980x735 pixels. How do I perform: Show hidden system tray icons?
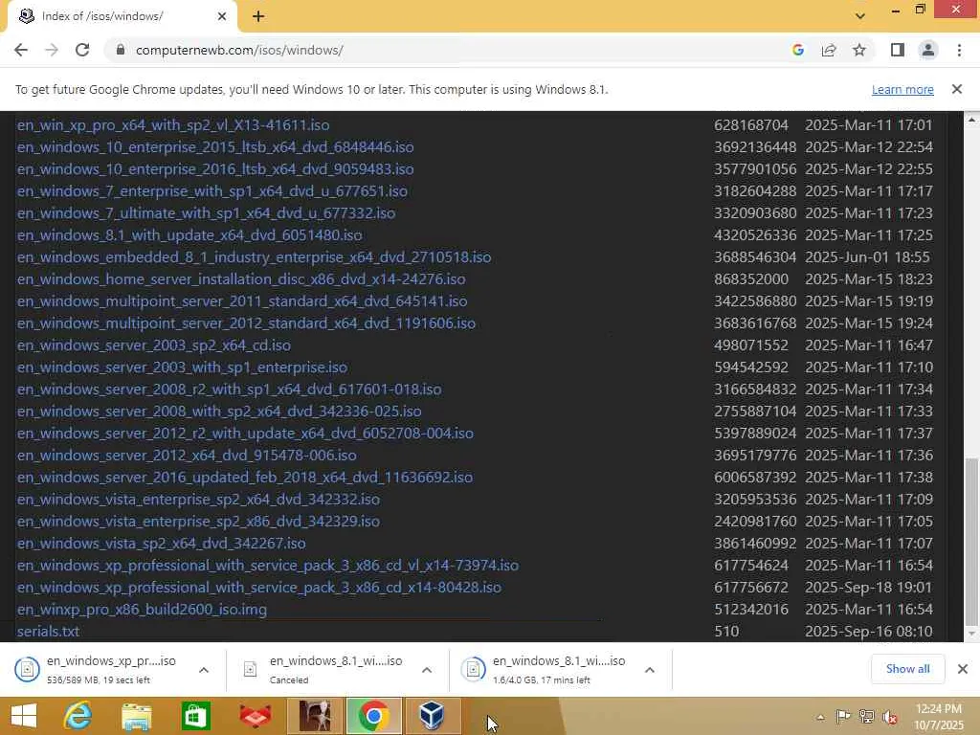820,717
